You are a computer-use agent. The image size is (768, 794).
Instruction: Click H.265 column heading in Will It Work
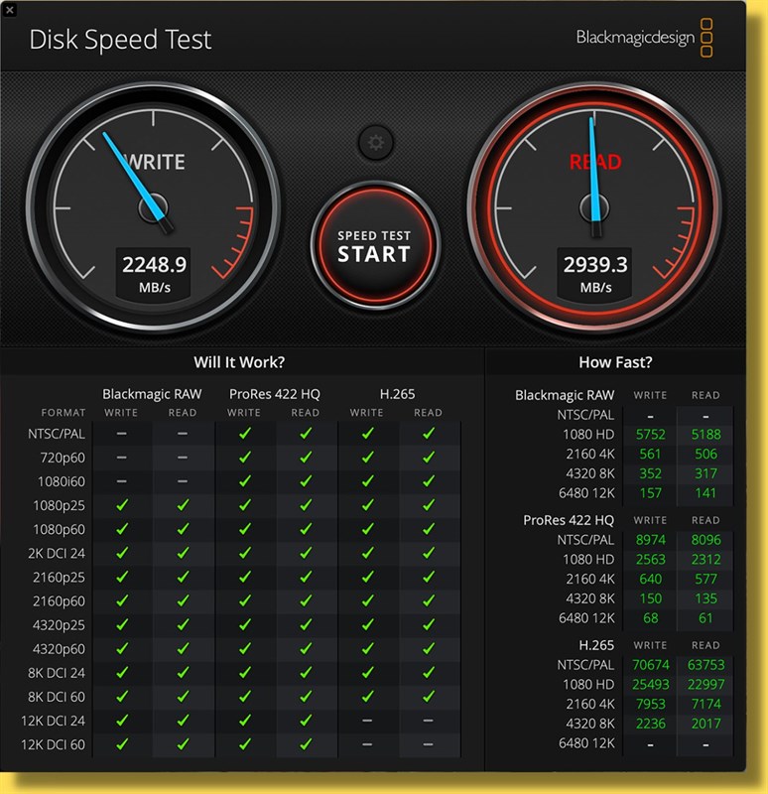397,394
